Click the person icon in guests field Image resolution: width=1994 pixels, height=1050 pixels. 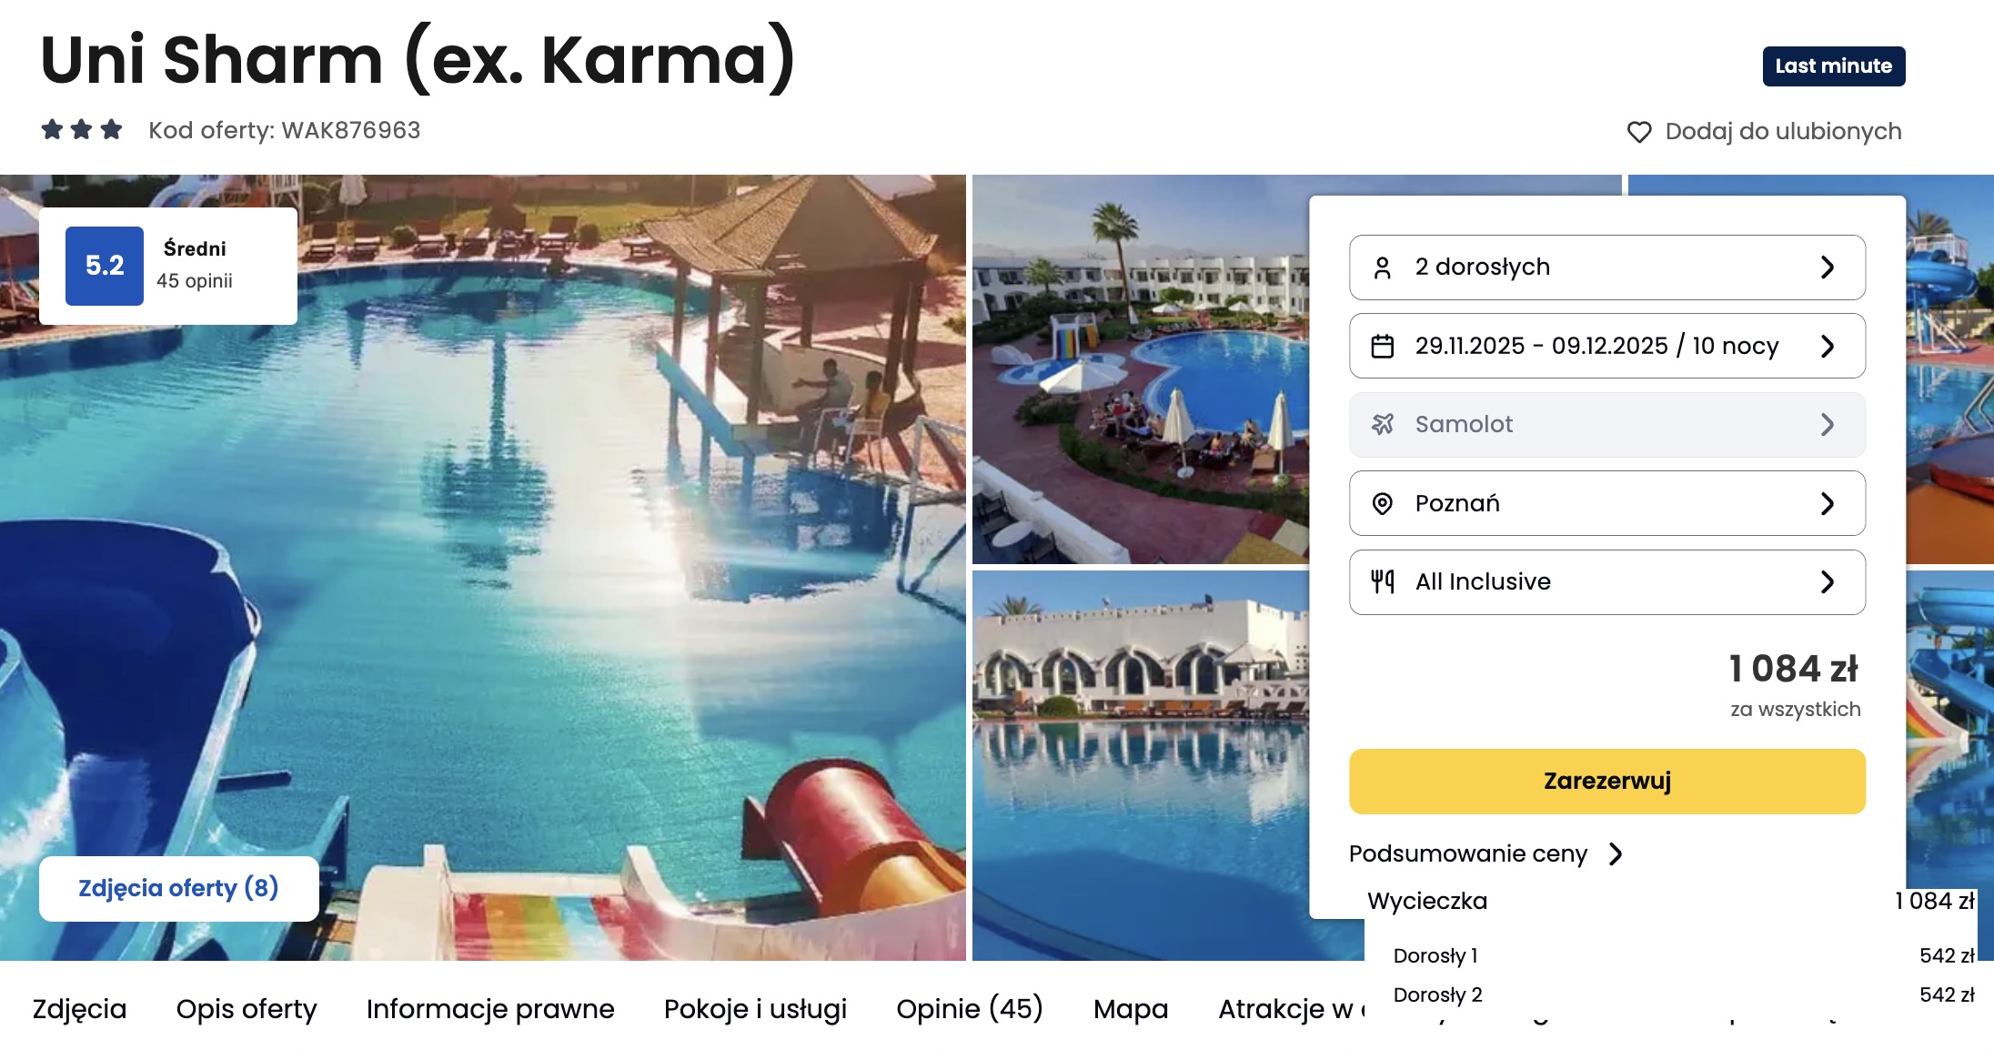pos(1382,268)
